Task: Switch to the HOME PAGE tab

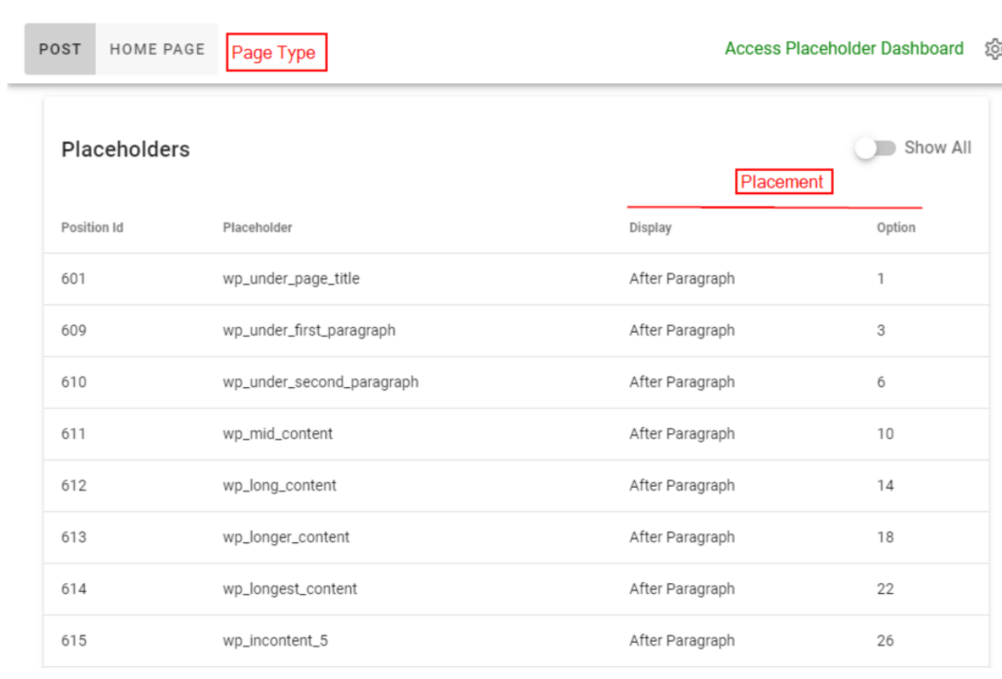Action: click(157, 49)
